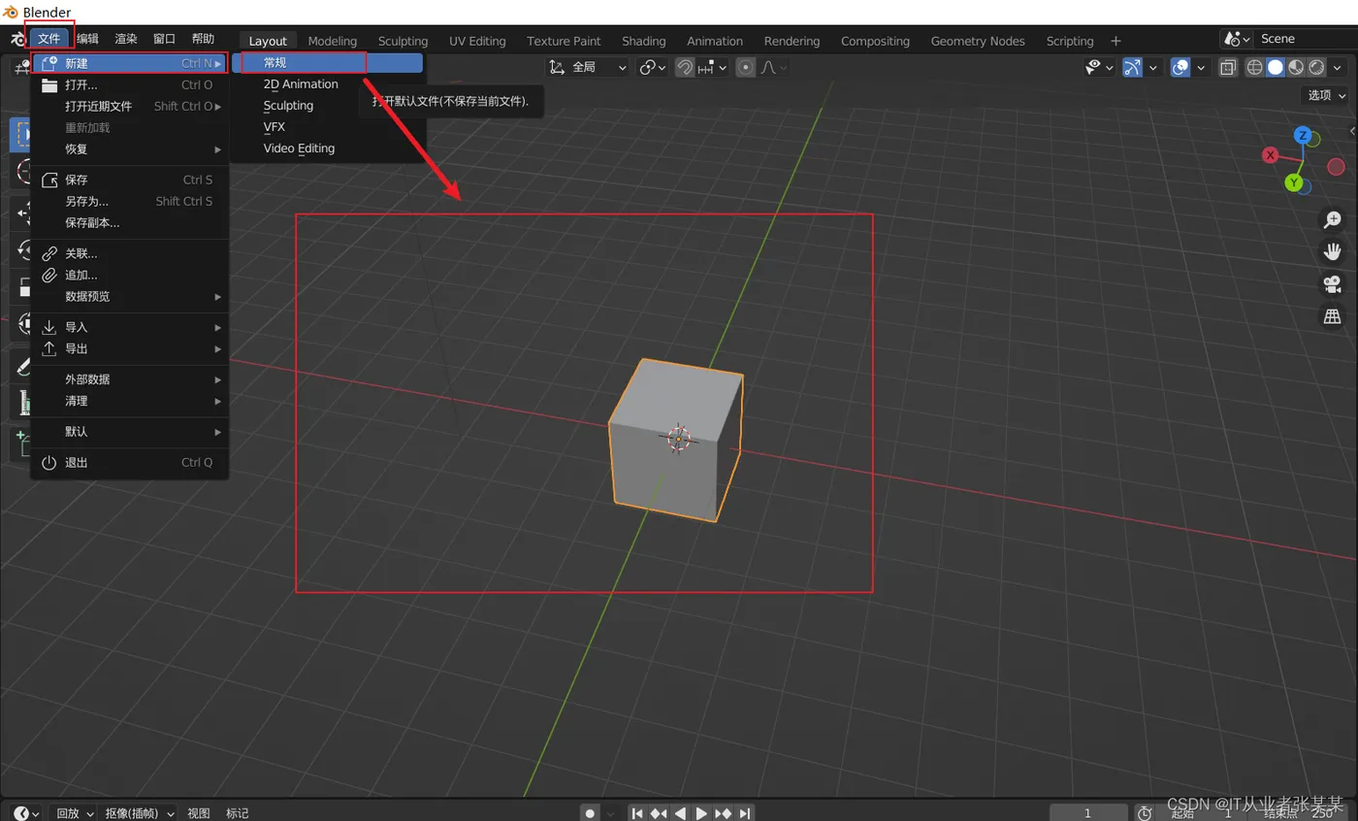The width and height of the screenshot is (1358, 821).
Task: Open the 窗口 menu
Action: click(165, 39)
